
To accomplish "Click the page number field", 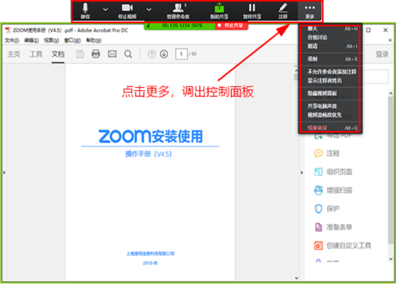I will 181,54.
